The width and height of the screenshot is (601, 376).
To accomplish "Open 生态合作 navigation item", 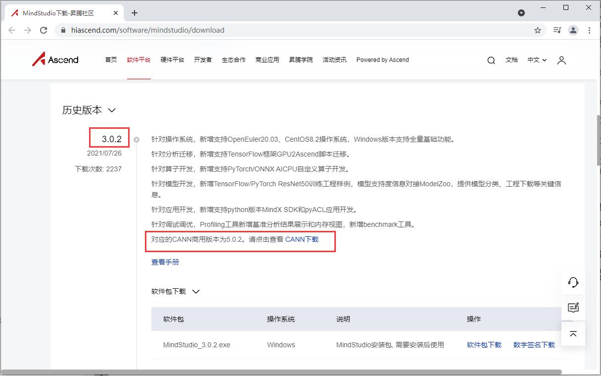I will (233, 60).
